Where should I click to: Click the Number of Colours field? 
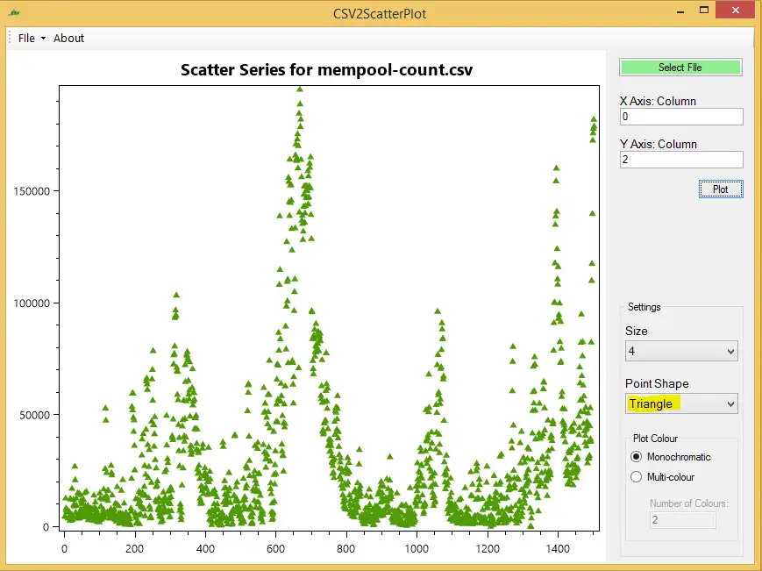point(682,520)
